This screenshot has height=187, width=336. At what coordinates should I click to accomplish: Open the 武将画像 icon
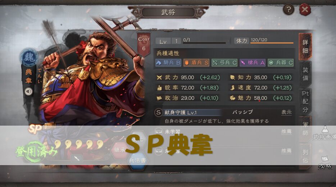(325, 133)
